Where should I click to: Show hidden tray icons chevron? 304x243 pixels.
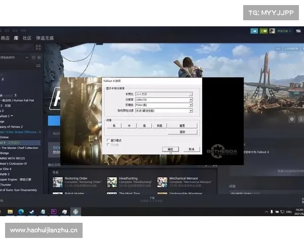point(267,212)
